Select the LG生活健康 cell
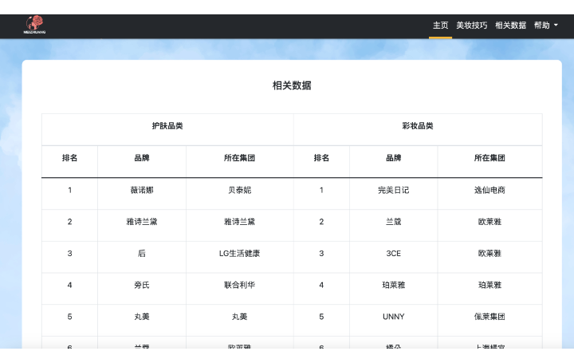574x359 pixels. (239, 254)
